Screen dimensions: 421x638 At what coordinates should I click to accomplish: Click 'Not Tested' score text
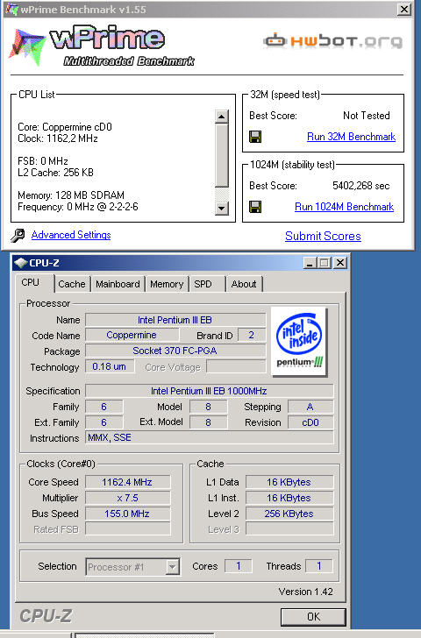[367, 116]
